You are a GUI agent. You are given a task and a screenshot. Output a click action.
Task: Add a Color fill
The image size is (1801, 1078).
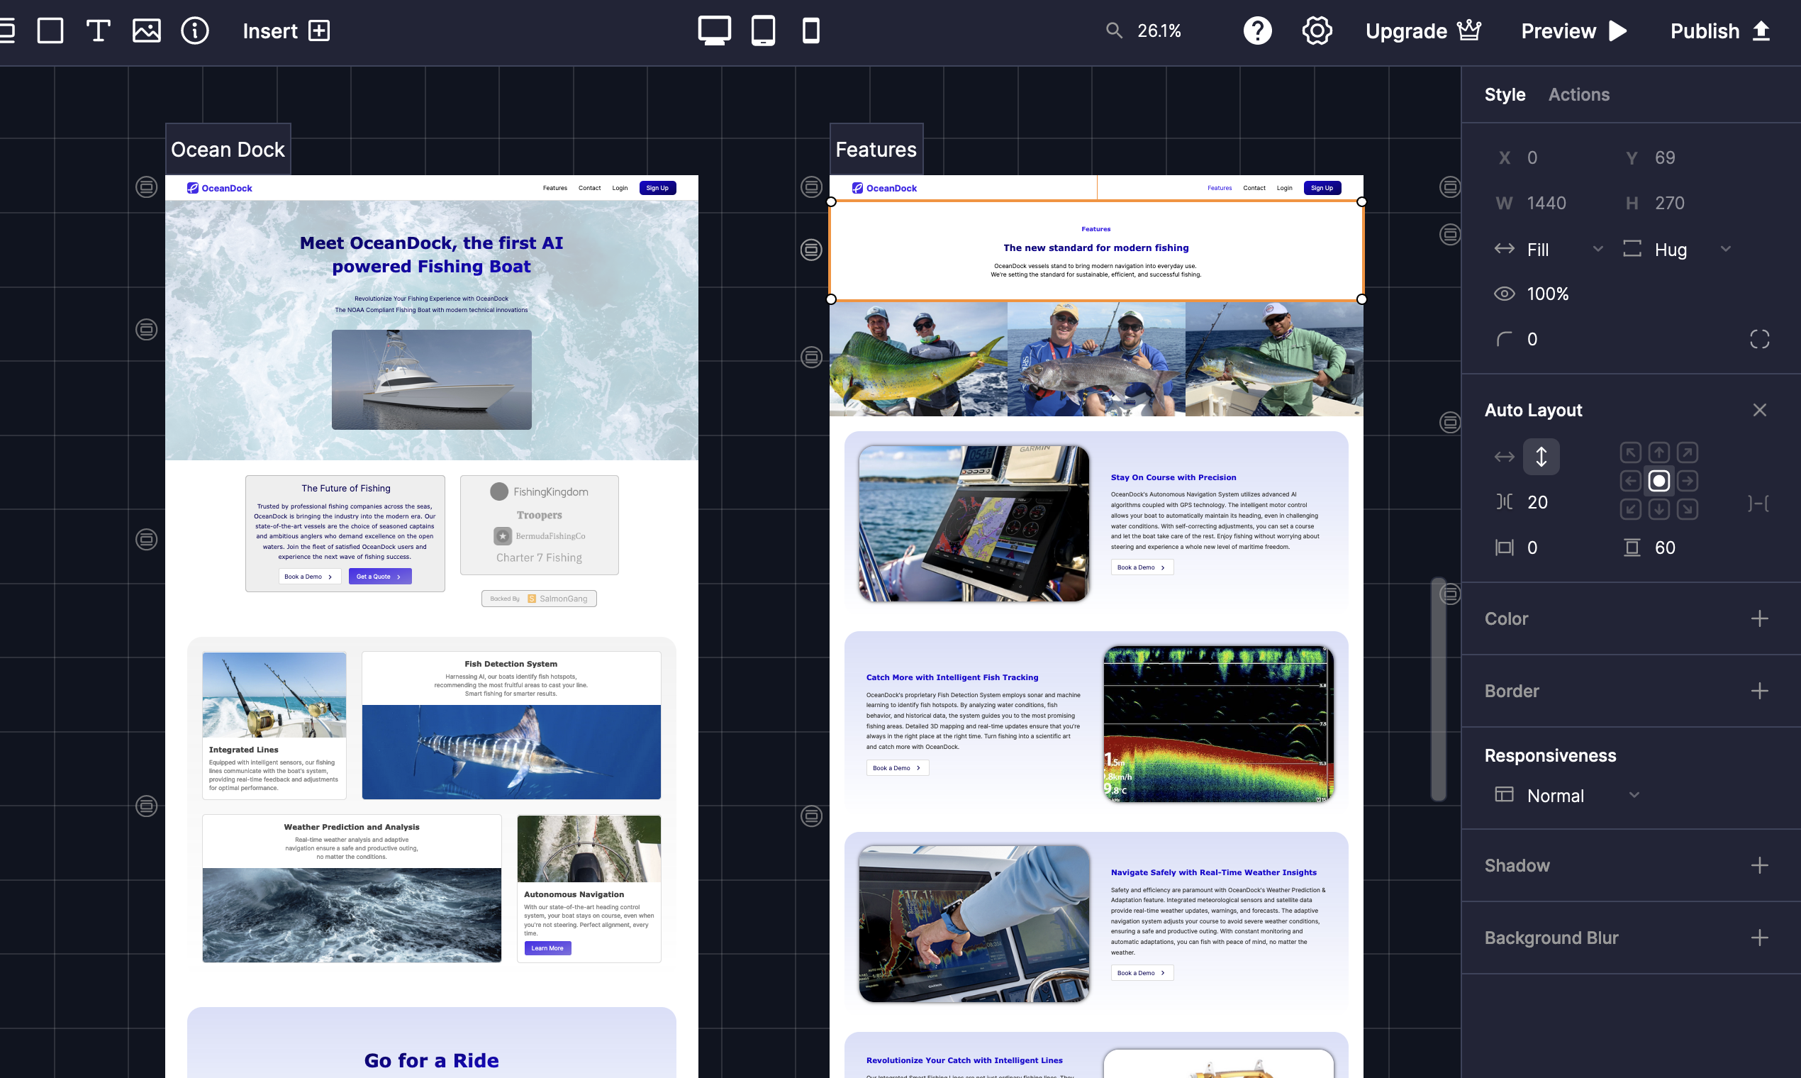coord(1759,619)
